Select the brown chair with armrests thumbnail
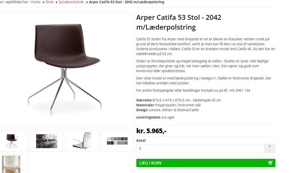This screenshot has width=294, height=173. click(12, 141)
